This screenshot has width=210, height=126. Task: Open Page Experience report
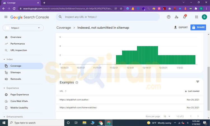coord(20,95)
